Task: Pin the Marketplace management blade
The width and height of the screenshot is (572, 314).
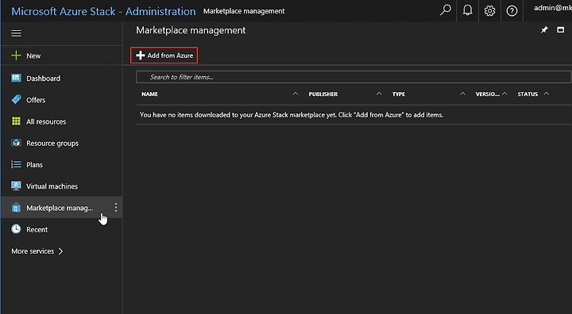Action: [544, 30]
